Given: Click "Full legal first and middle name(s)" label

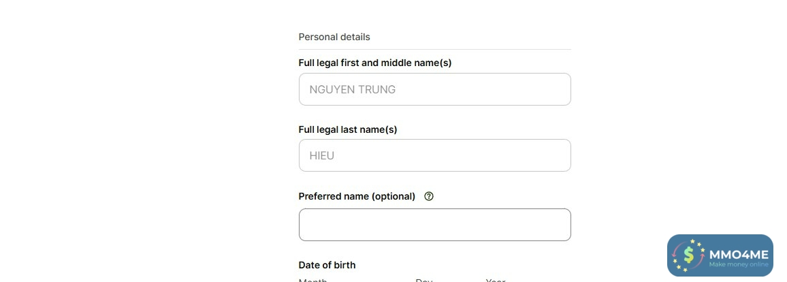Looking at the screenshot, I should tap(375, 63).
